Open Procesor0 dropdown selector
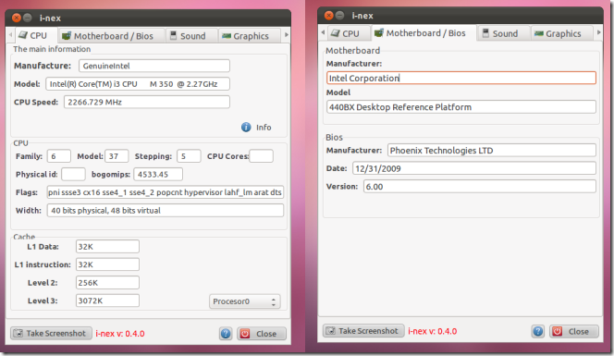The image size is (614, 356). pyautogui.click(x=244, y=301)
